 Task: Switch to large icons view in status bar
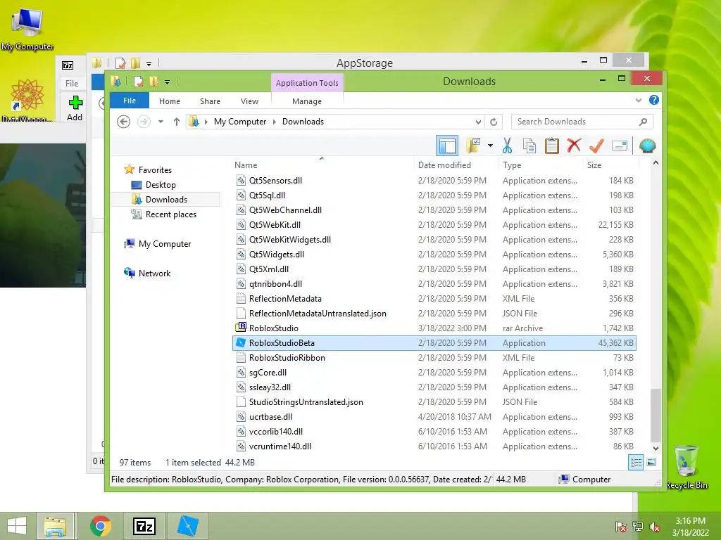tap(651, 463)
